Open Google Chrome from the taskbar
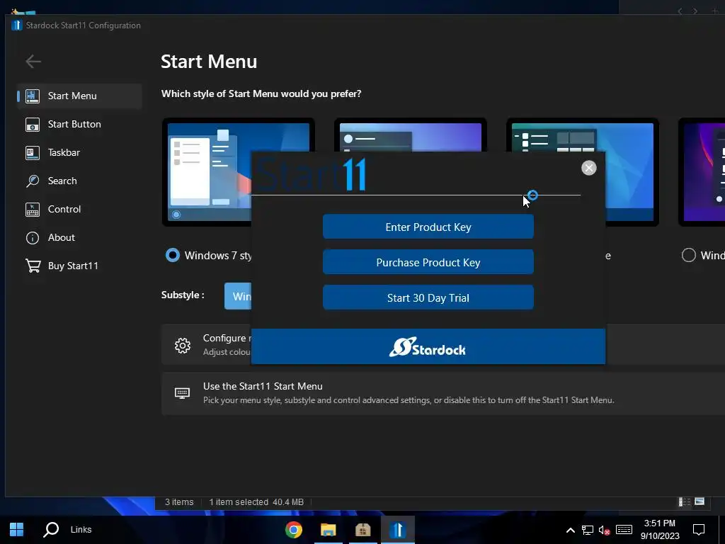The width and height of the screenshot is (725, 544). (x=294, y=530)
